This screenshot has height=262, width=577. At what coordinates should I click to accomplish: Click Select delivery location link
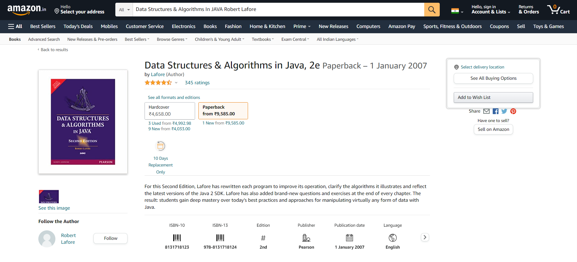coord(482,67)
